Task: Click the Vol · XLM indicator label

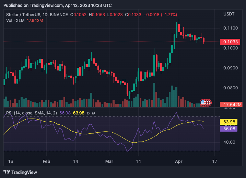Action: pyautogui.click(x=15, y=21)
